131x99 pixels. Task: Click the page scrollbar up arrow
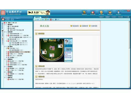129,22
